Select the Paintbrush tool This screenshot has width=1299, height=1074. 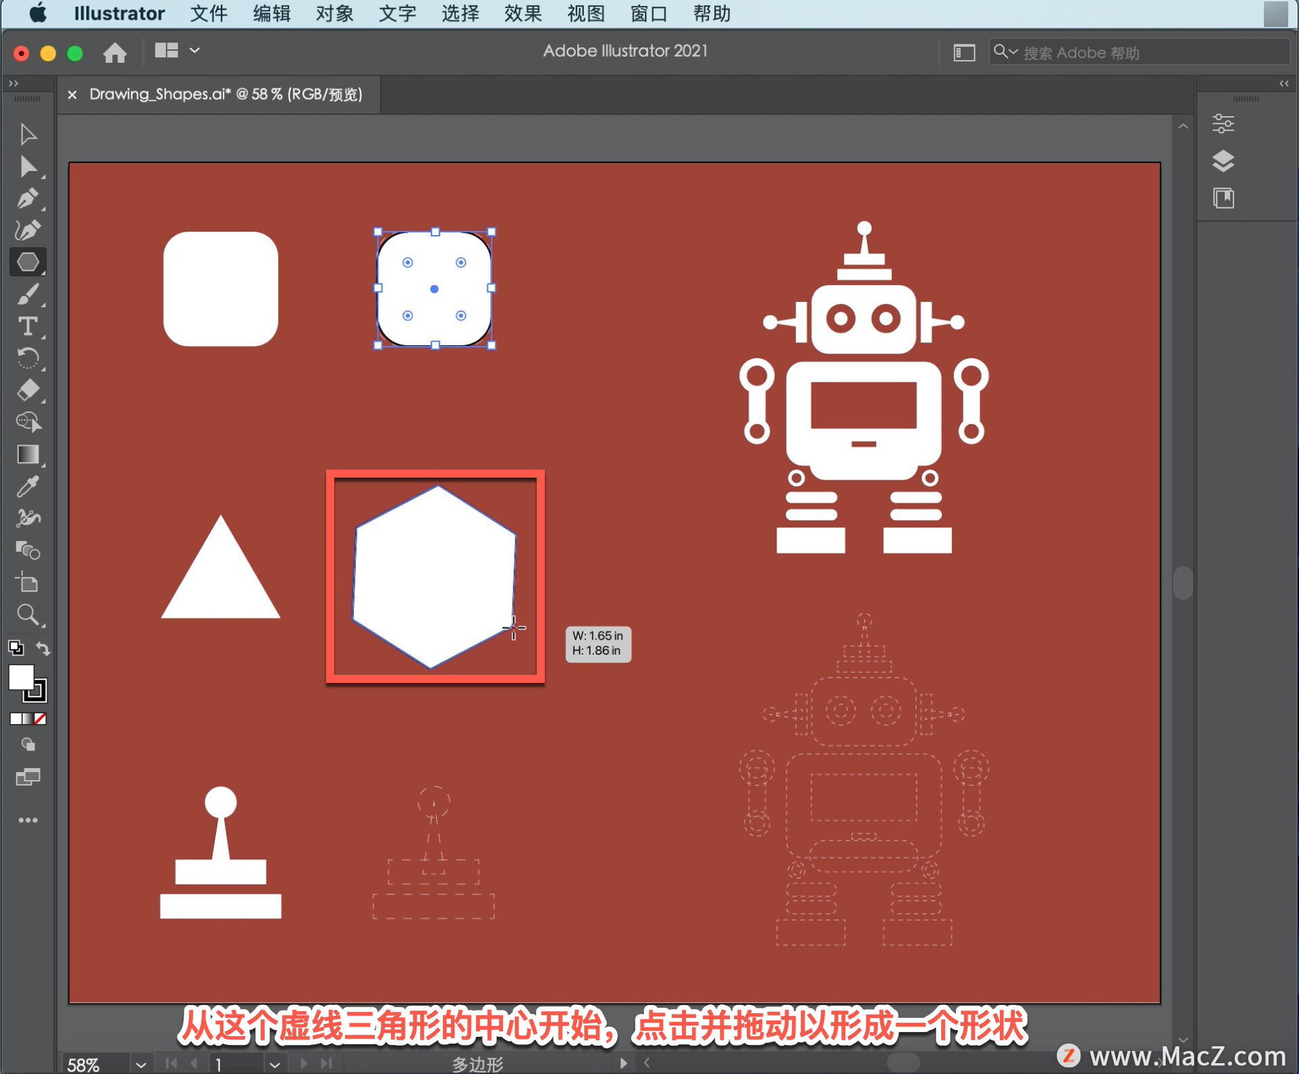(x=28, y=294)
